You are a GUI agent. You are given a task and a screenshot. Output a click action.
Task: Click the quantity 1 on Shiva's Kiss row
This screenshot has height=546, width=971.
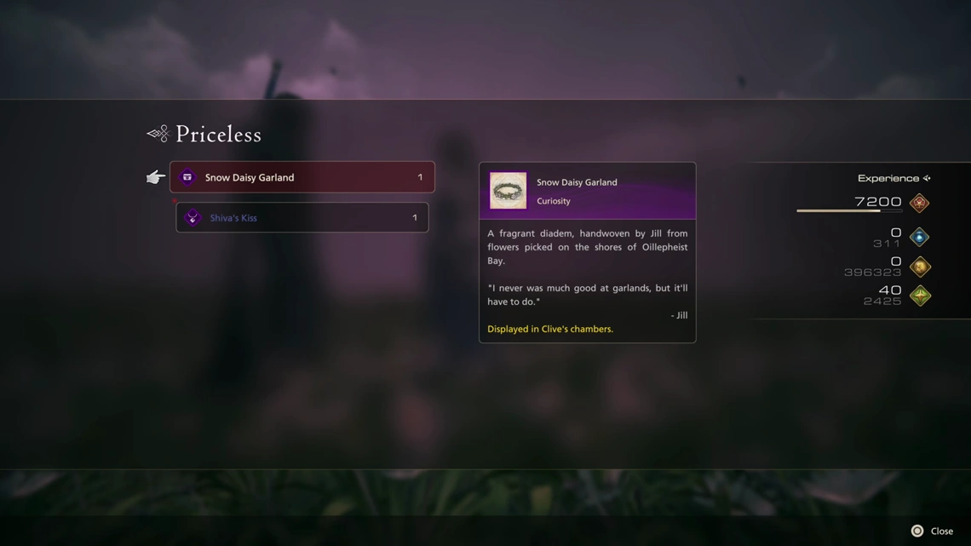pos(415,217)
